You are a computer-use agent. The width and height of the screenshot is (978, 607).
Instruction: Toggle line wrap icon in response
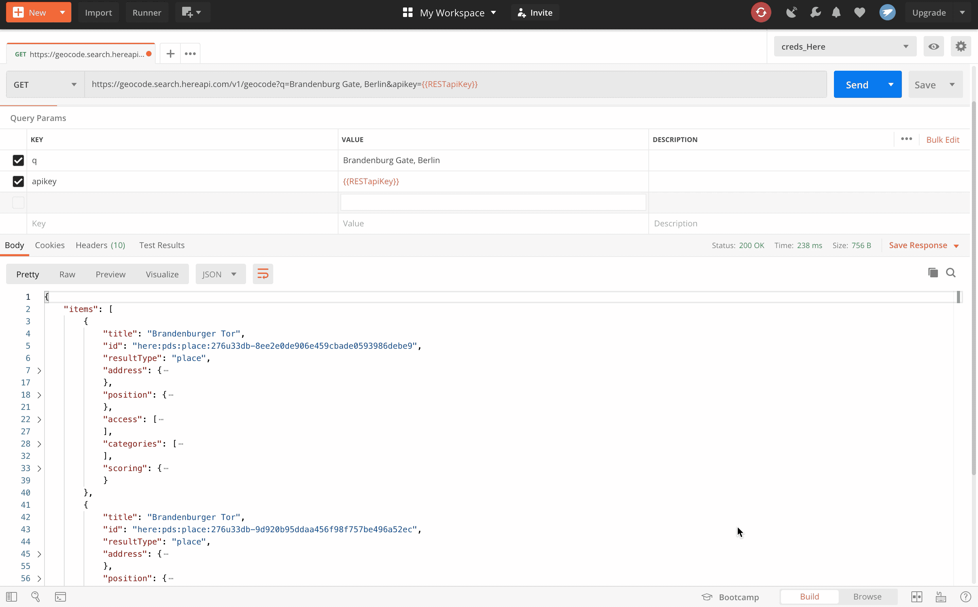coord(263,274)
